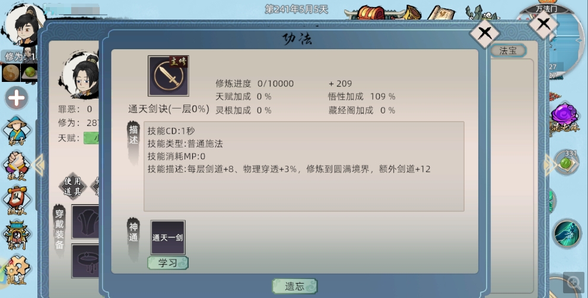Screen dimensions: 588x298
Task: Tap the white plus icon under avatar
Action: point(16,99)
